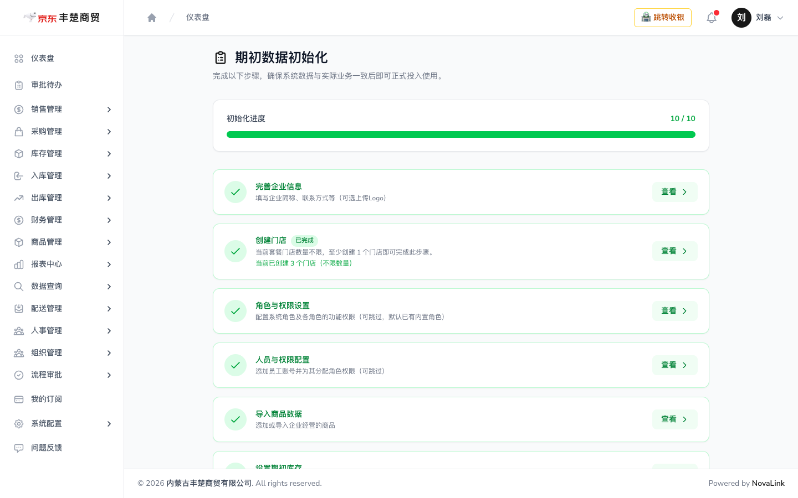Click 查看 for 完善企业信息
798x498 pixels.
tap(674, 192)
